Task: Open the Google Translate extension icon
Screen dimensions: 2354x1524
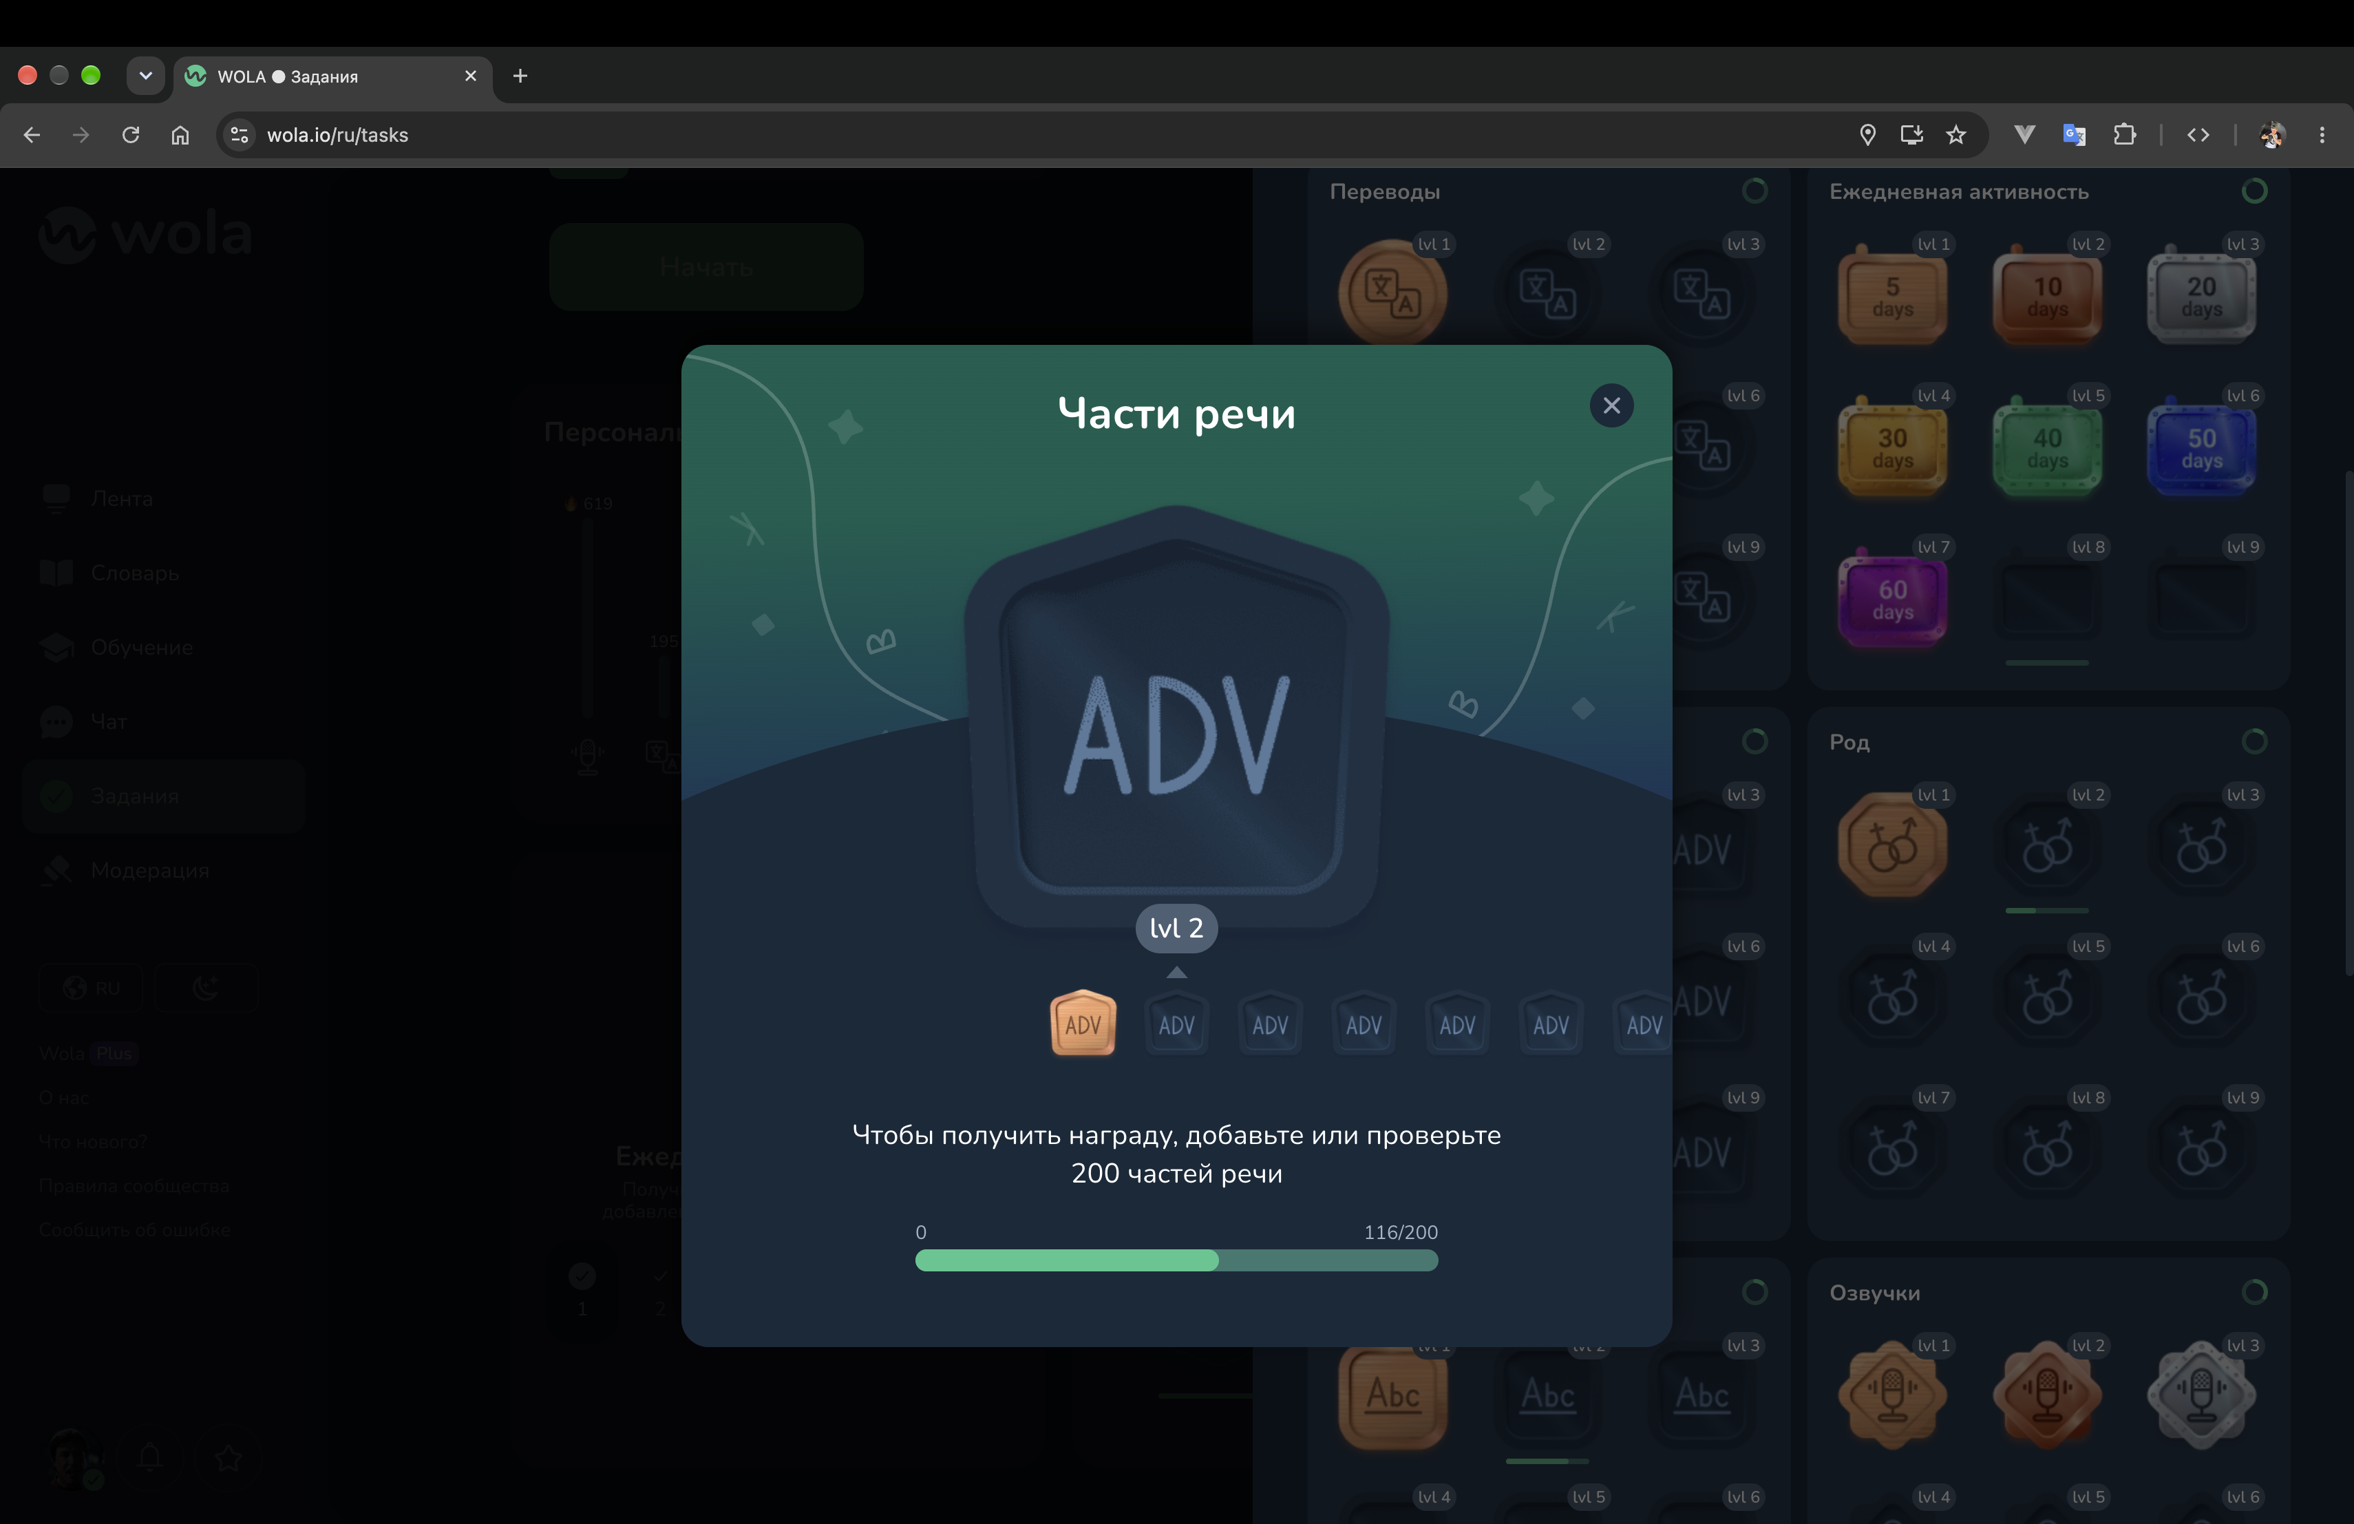Action: click(x=2074, y=134)
